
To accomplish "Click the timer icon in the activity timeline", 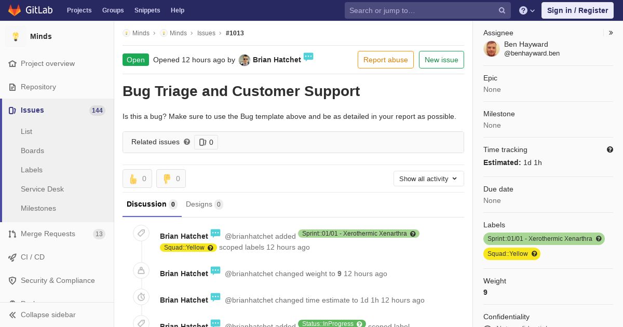I will [141, 297].
